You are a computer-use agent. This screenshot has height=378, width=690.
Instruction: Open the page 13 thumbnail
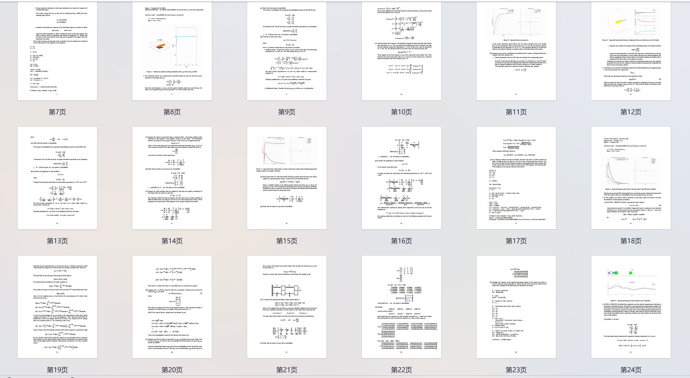coord(57,178)
